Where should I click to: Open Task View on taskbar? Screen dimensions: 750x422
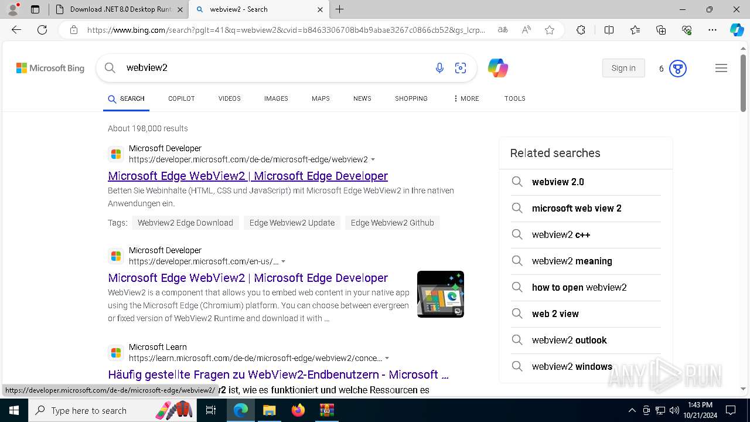(x=212, y=410)
